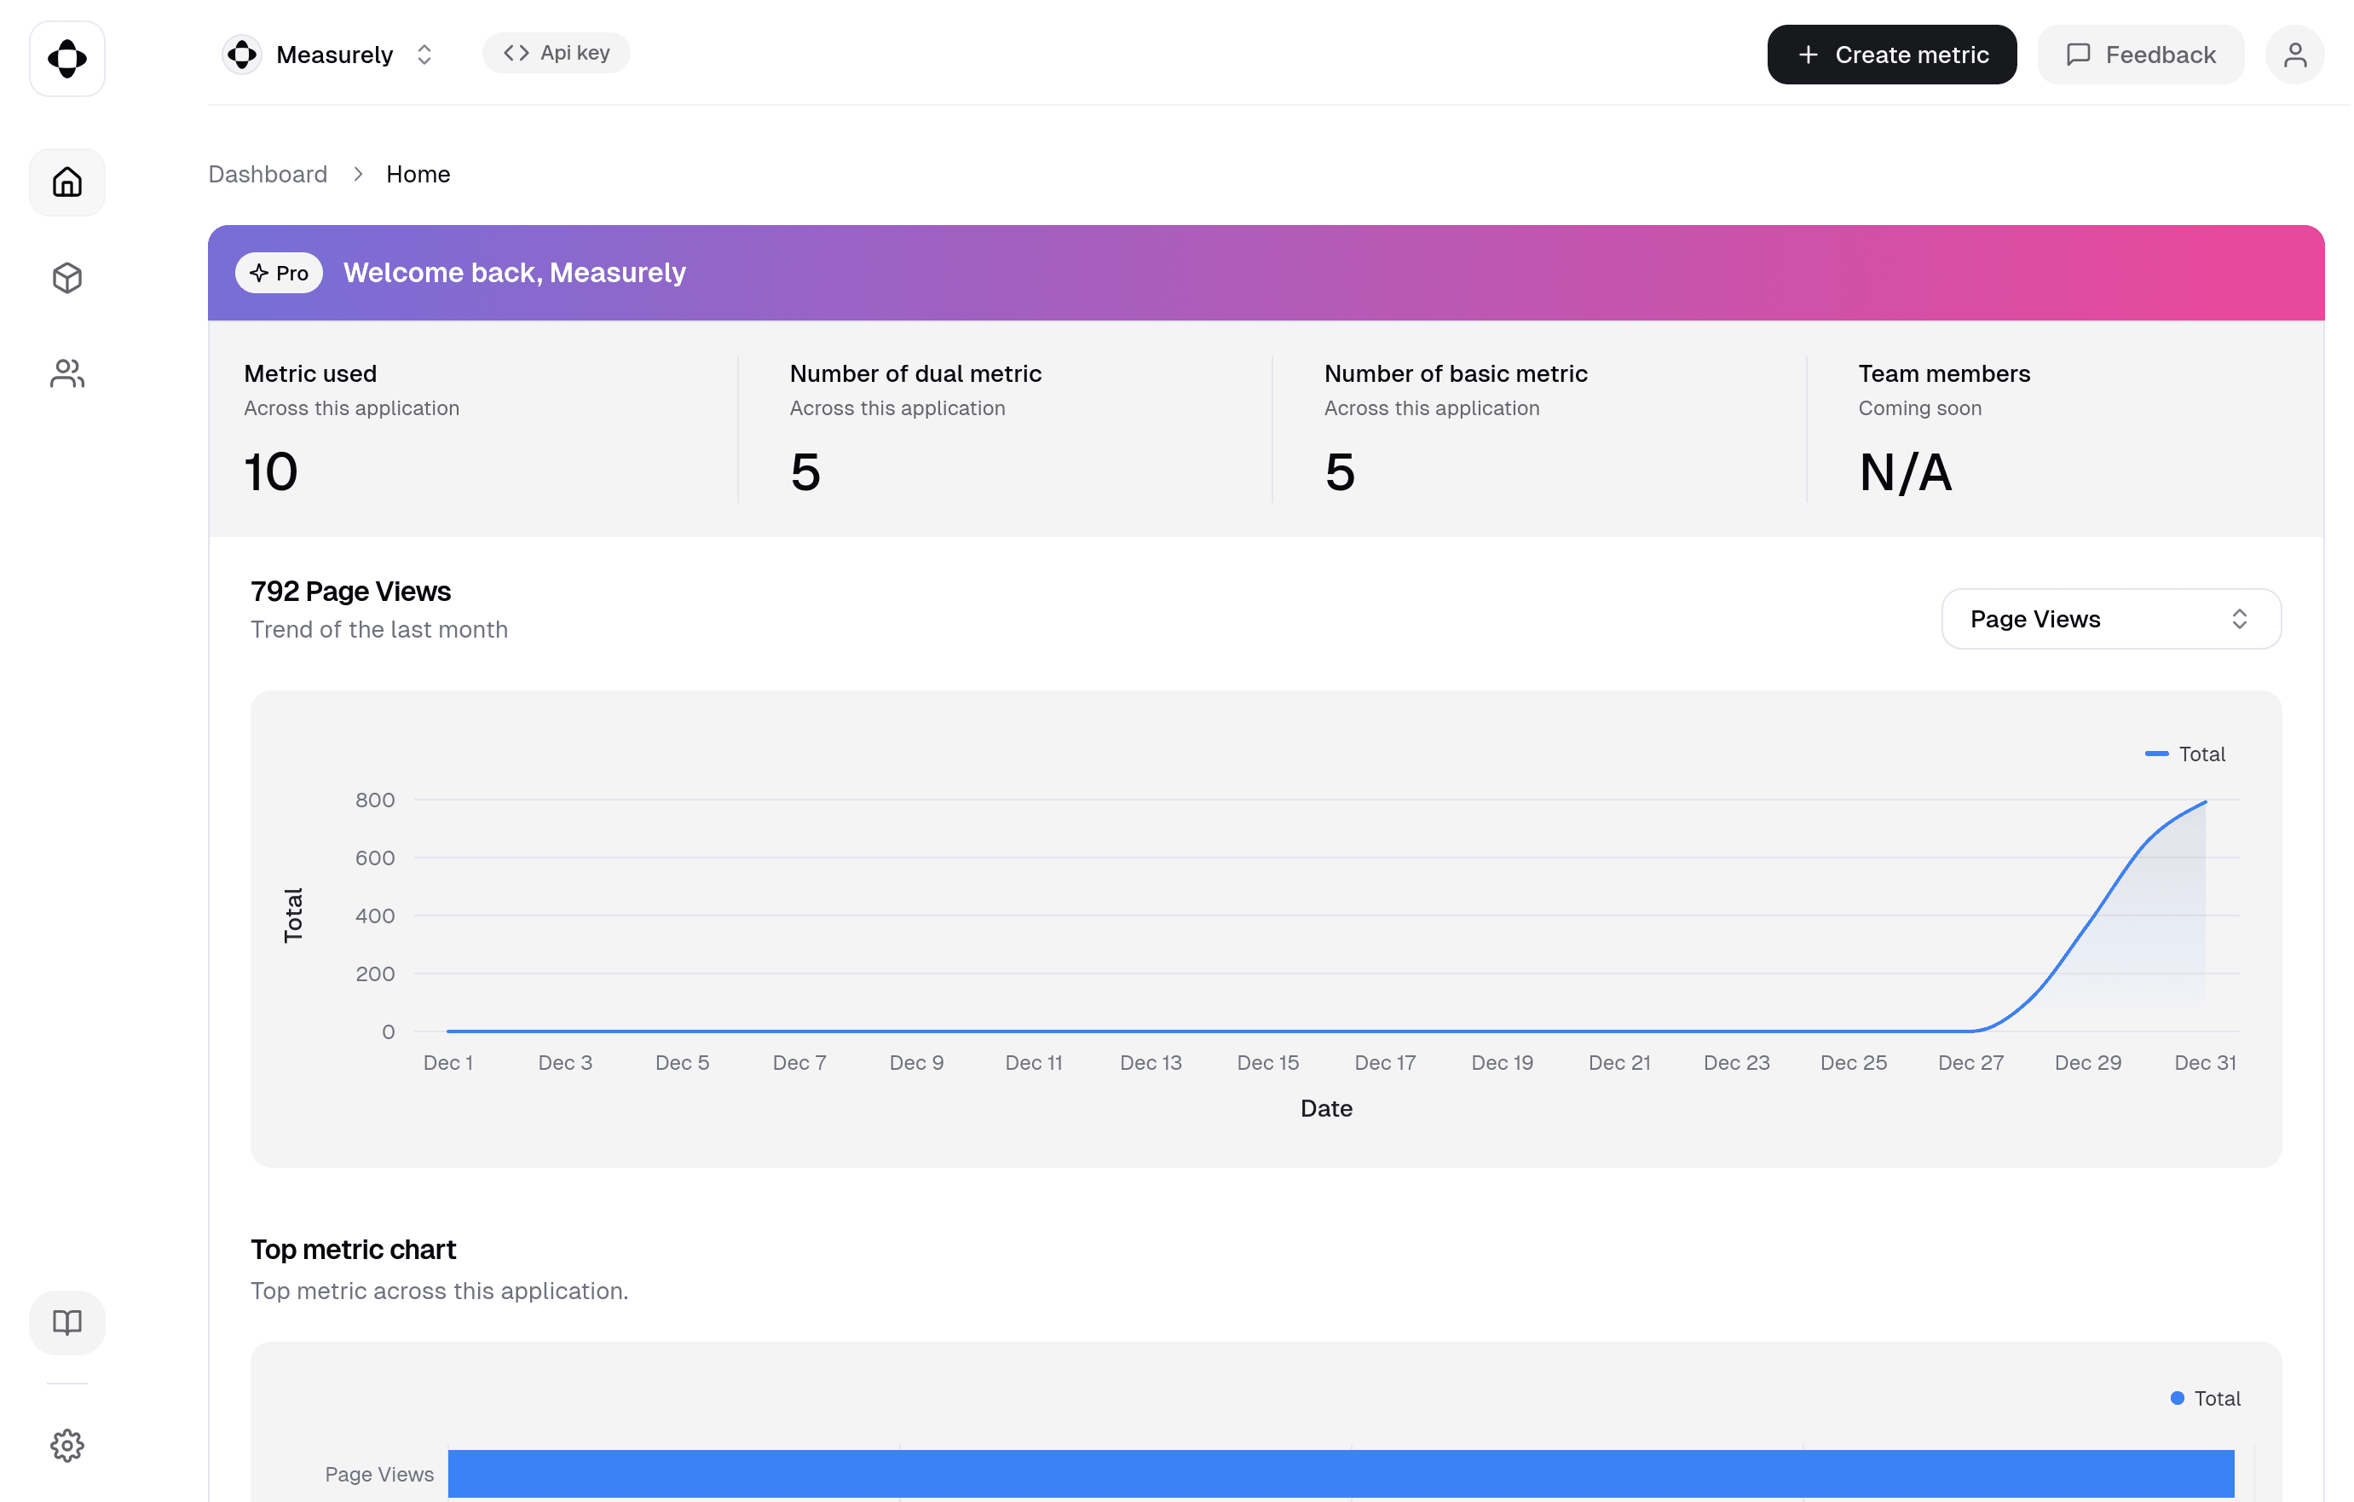Click the Total legend in bar chart

[x=2206, y=1398]
